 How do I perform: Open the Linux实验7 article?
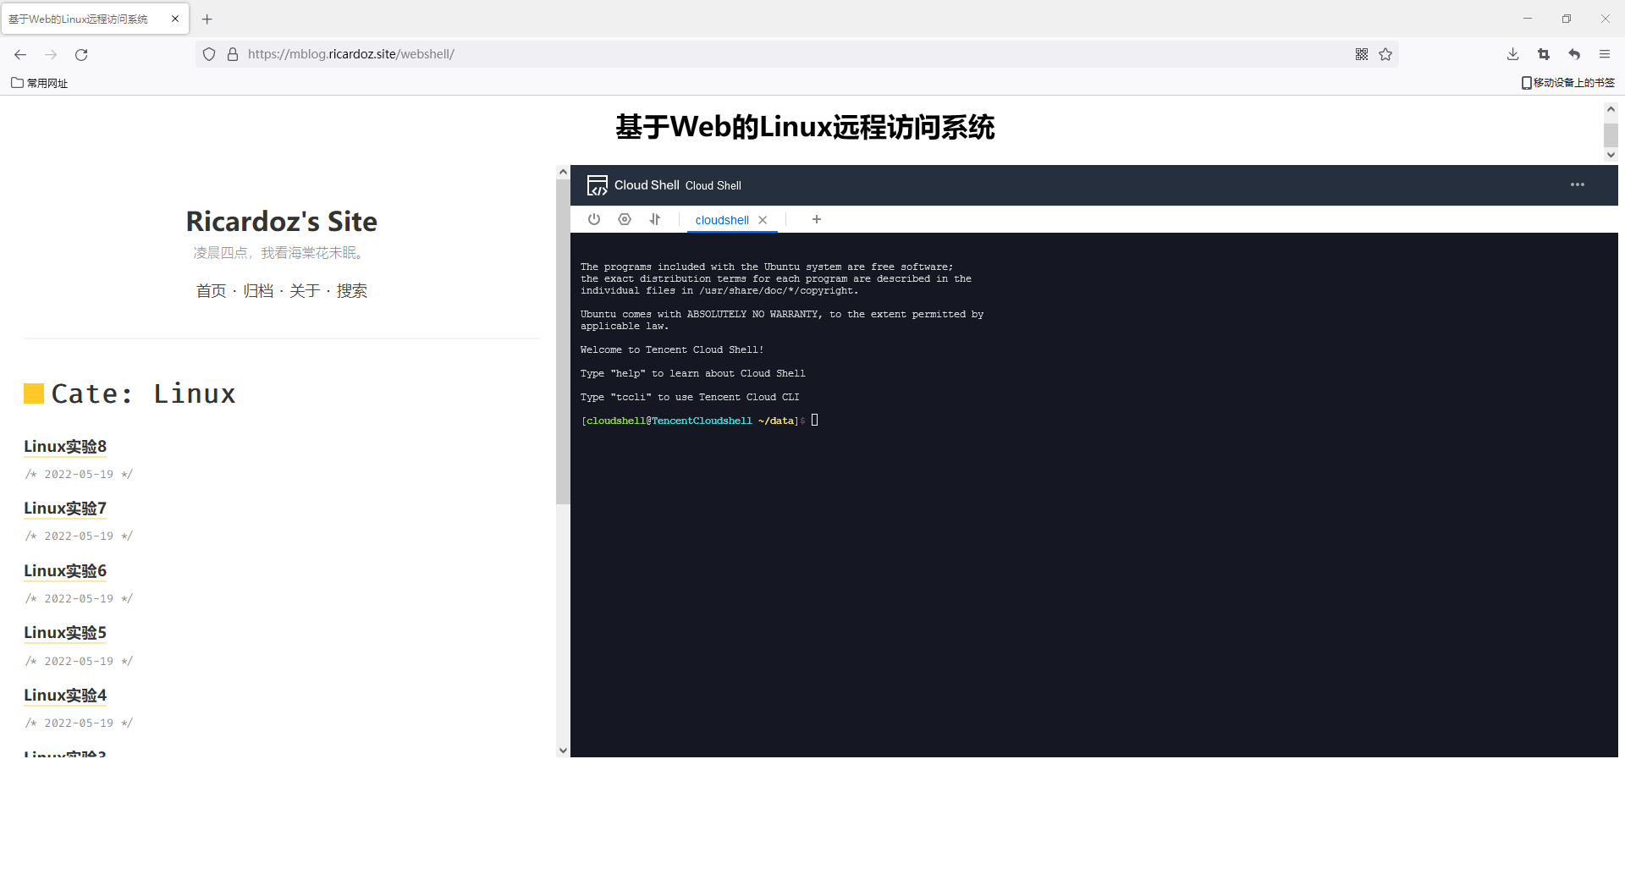coord(65,509)
